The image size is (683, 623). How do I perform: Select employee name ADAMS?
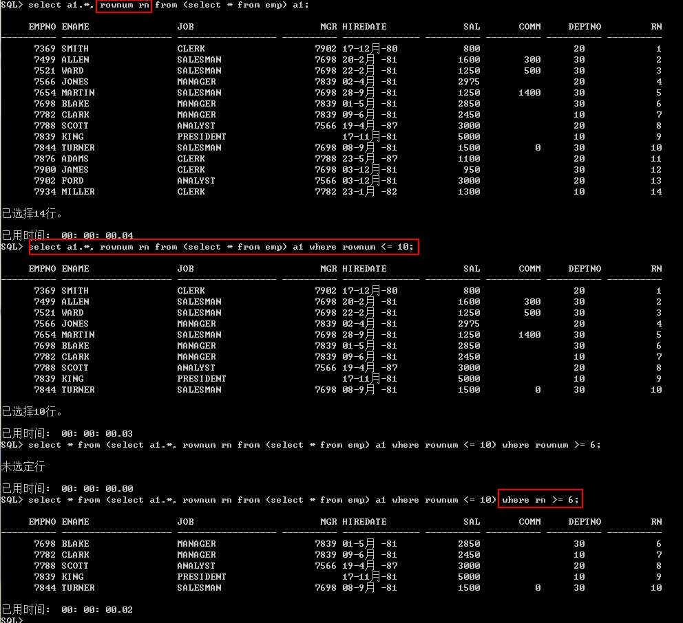tap(75, 159)
